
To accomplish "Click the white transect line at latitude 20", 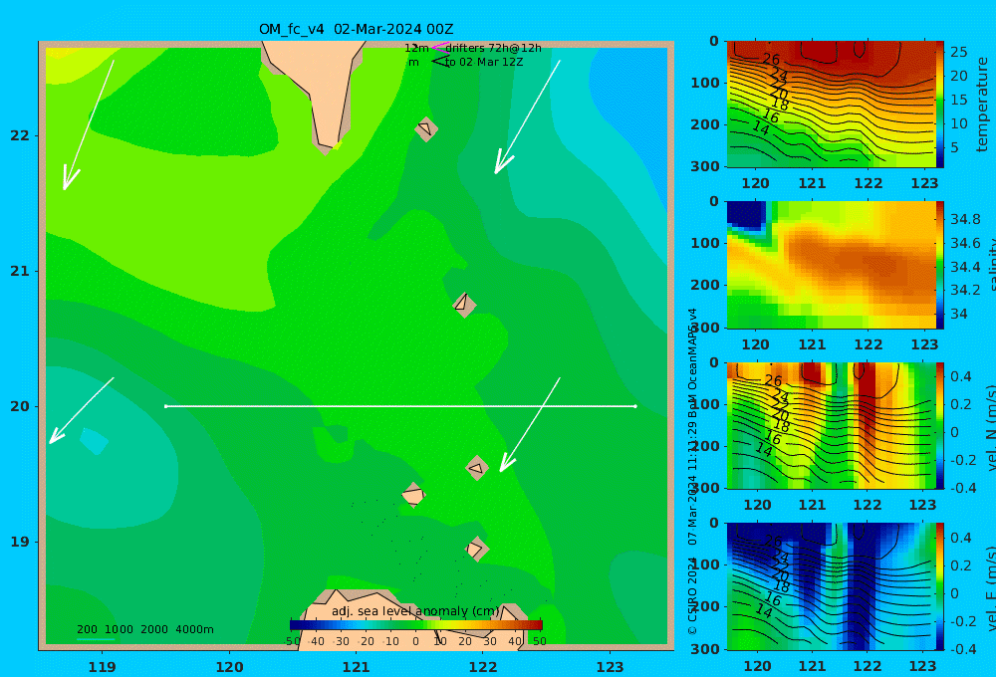I will click(400, 406).
